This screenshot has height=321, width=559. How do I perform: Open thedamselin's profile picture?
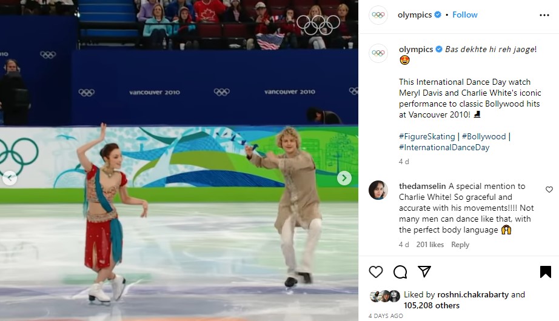[x=378, y=190]
